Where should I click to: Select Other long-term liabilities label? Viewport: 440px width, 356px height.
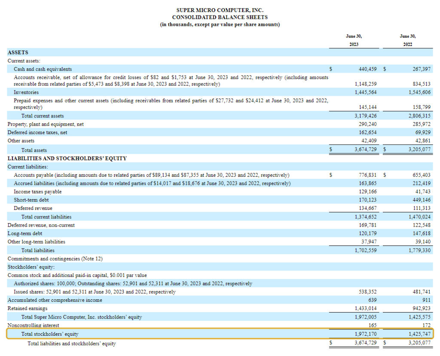(x=36, y=242)
